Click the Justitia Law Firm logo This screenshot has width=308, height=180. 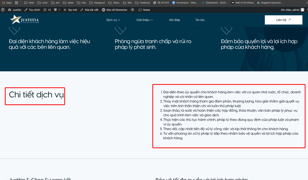(x=24, y=20)
